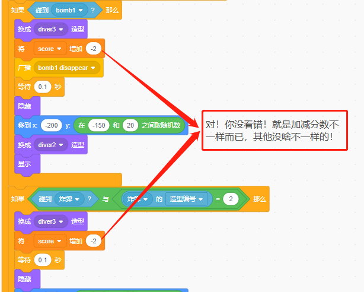The width and height of the screenshot is (364, 292).
Task: Click the 广播 broadcast block label
Action: 24,68
